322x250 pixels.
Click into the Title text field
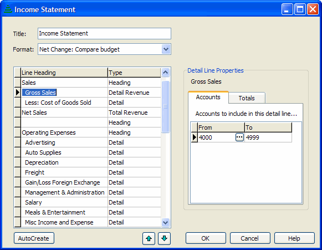(104, 33)
